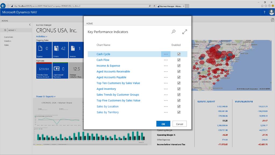Confirm the dialog with OK

163,124
